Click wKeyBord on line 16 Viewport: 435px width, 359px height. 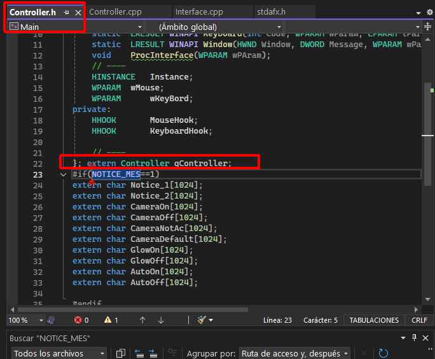point(169,99)
